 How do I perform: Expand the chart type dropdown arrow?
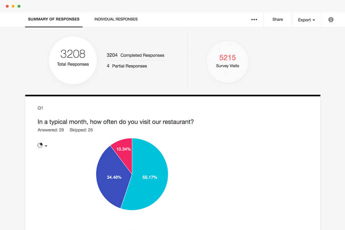(x=46, y=146)
